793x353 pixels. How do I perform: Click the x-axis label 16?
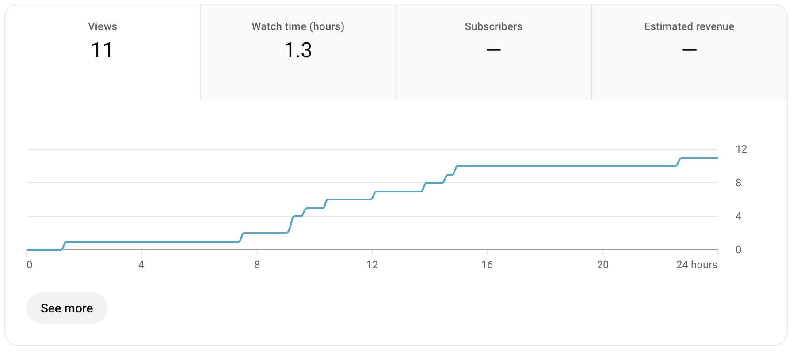coord(487,265)
